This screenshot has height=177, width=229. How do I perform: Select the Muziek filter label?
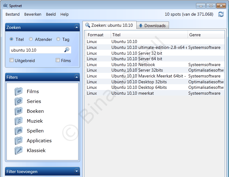point(35,121)
